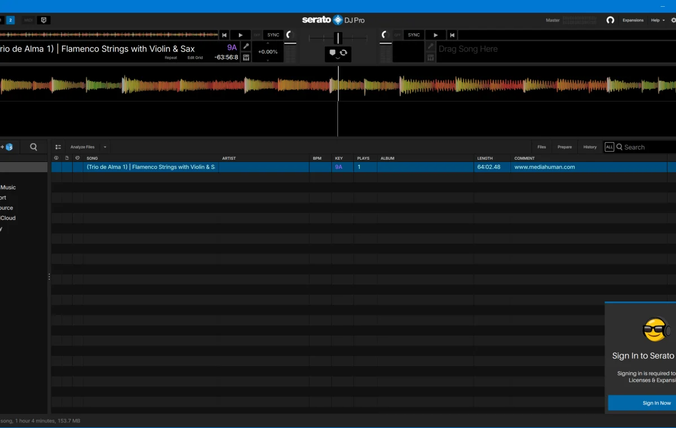The height and width of the screenshot is (428, 676).
Task: Open key tuning fork on left deck
Action: pos(246,46)
